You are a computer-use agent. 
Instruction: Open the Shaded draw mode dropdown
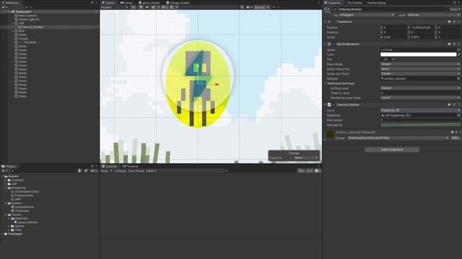coord(114,7)
